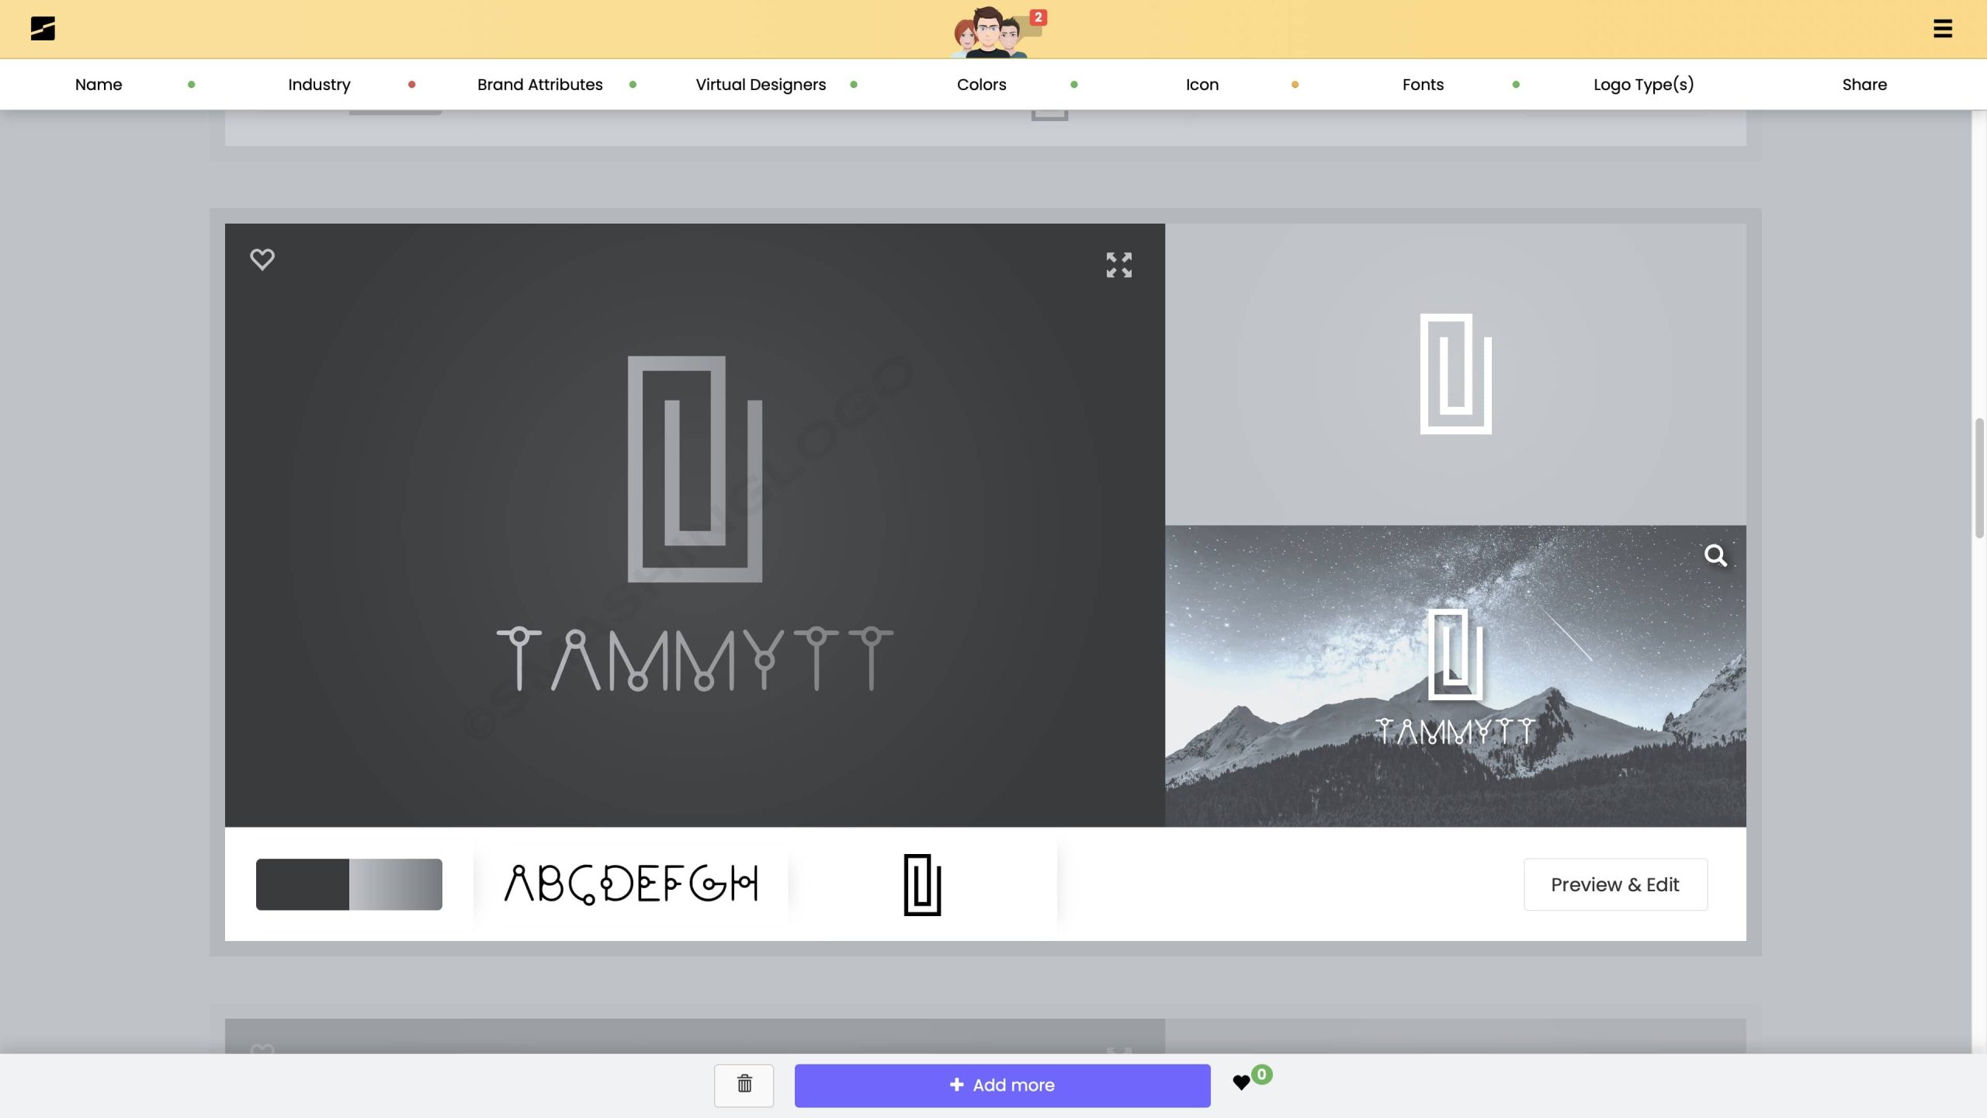1987x1118 pixels.
Task: Switch to the Colors step in the navigation
Action: pos(980,85)
